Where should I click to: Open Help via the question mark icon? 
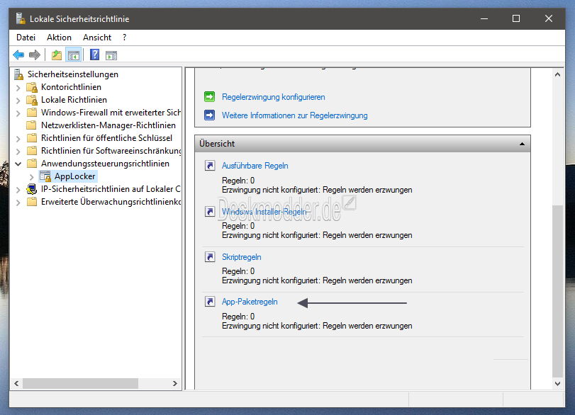pos(94,55)
